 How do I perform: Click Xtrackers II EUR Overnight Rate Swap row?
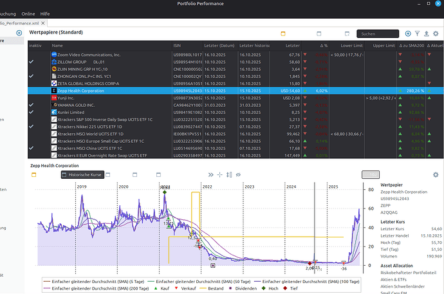[236, 155]
